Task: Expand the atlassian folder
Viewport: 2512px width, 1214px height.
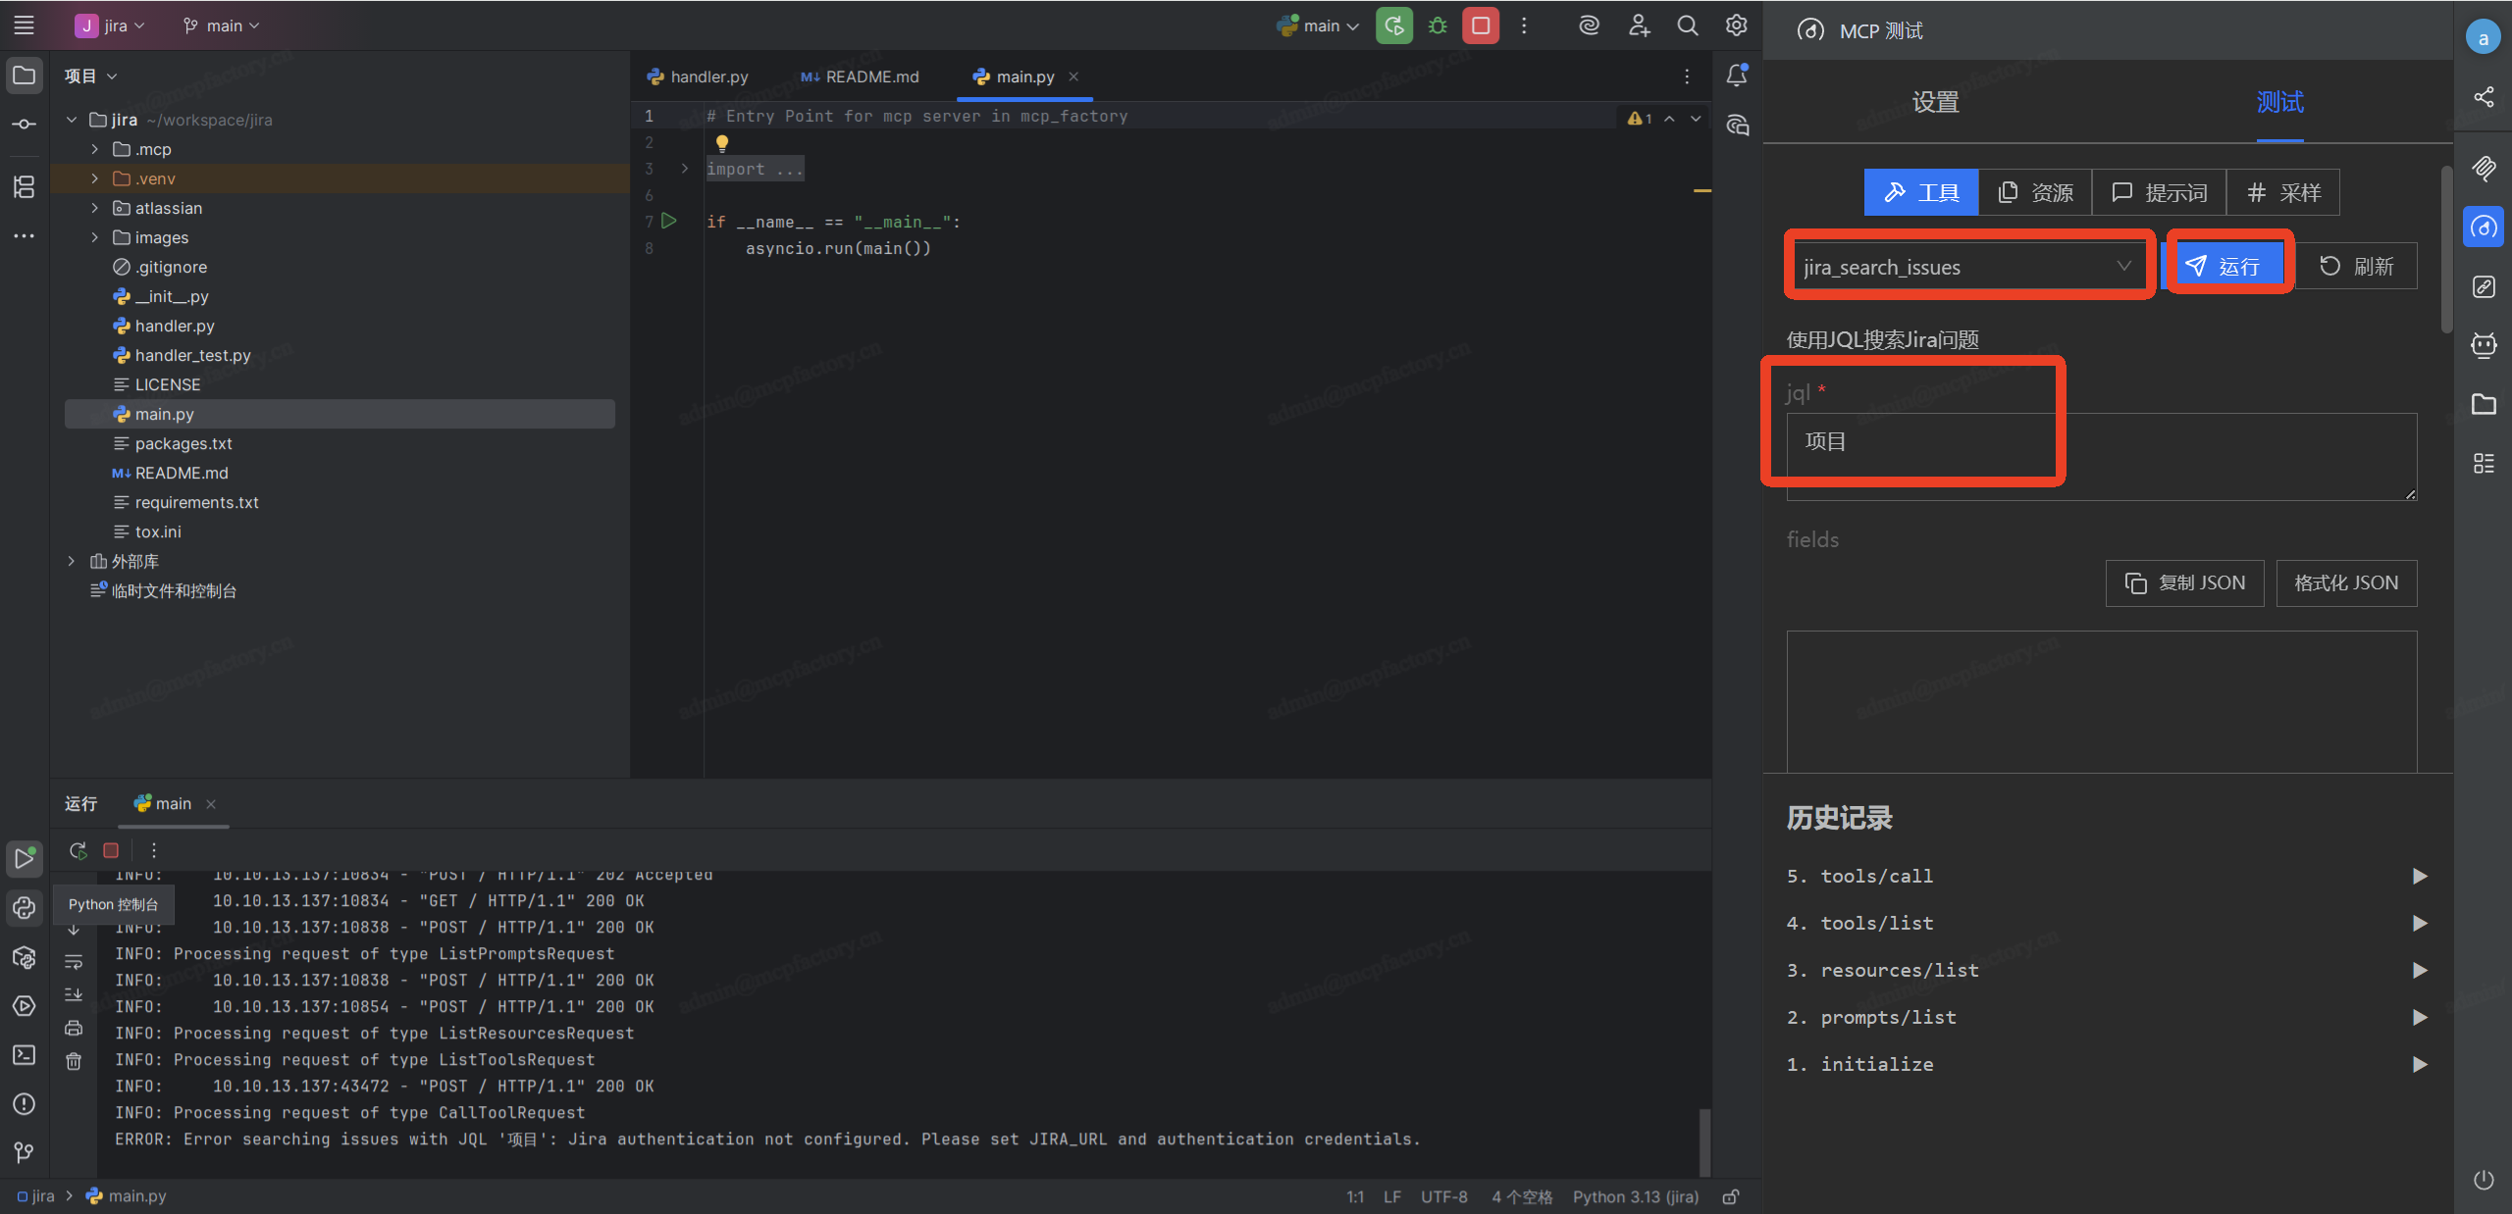Action: tap(94, 208)
